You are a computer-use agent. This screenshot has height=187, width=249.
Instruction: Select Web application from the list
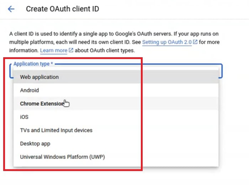116,77
